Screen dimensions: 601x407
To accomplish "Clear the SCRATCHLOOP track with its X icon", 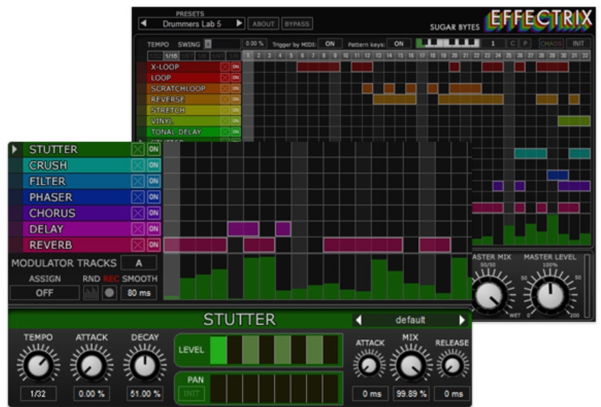I will point(225,89).
